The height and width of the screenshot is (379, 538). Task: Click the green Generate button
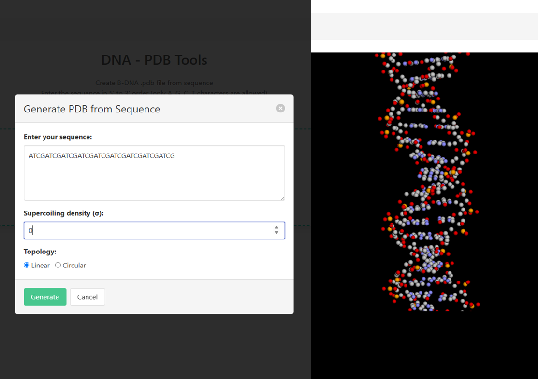point(45,297)
